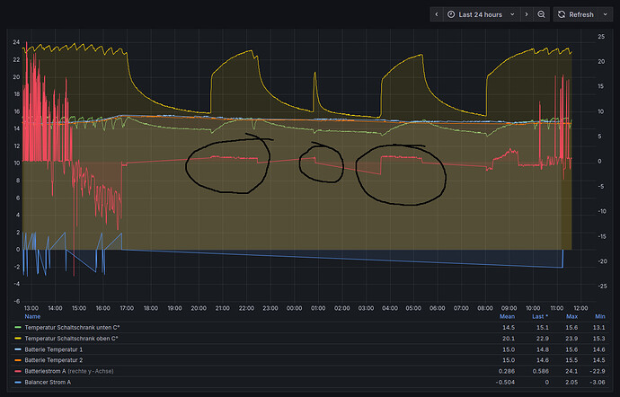This screenshot has width=620, height=397.
Task: Open yellow color swatch for Schaltschrank oben
Action: click(x=18, y=339)
